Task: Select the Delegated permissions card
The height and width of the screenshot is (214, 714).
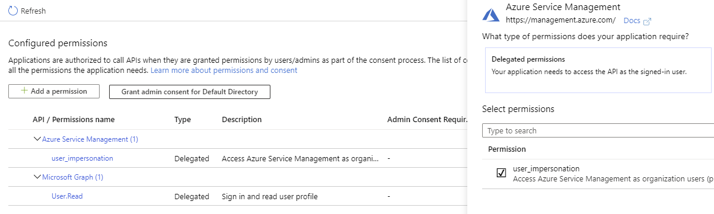Action: coord(598,71)
